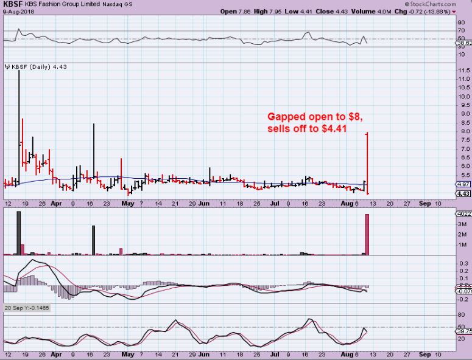Click the 3M volume axis label
Image resolution: width=472 pixels, height=360 pixels.
(x=462, y=224)
